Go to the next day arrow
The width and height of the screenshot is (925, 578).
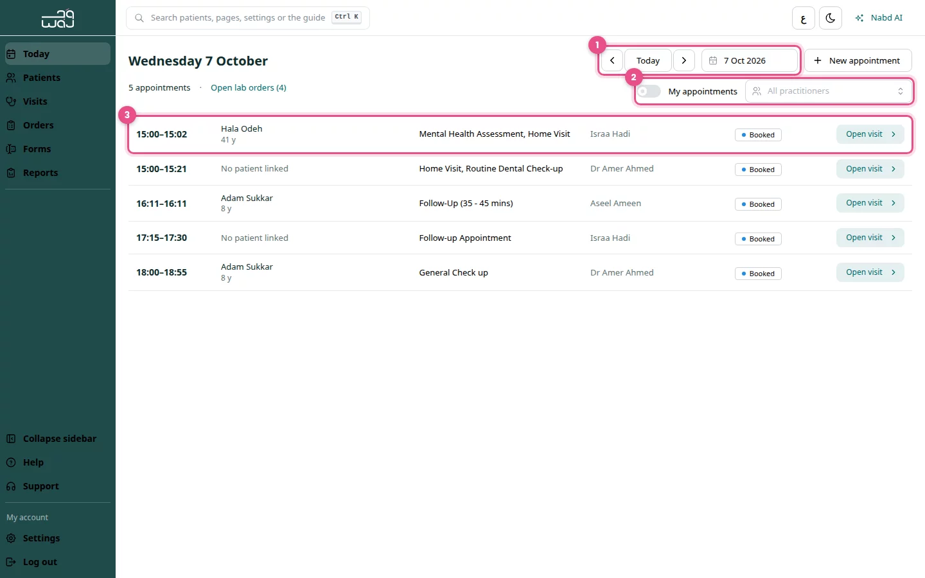(x=684, y=60)
